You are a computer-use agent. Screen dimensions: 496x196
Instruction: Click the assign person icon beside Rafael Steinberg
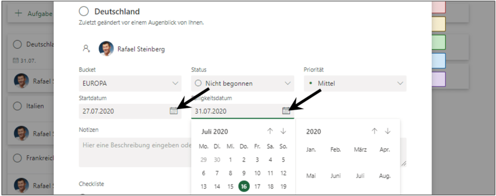(x=86, y=48)
